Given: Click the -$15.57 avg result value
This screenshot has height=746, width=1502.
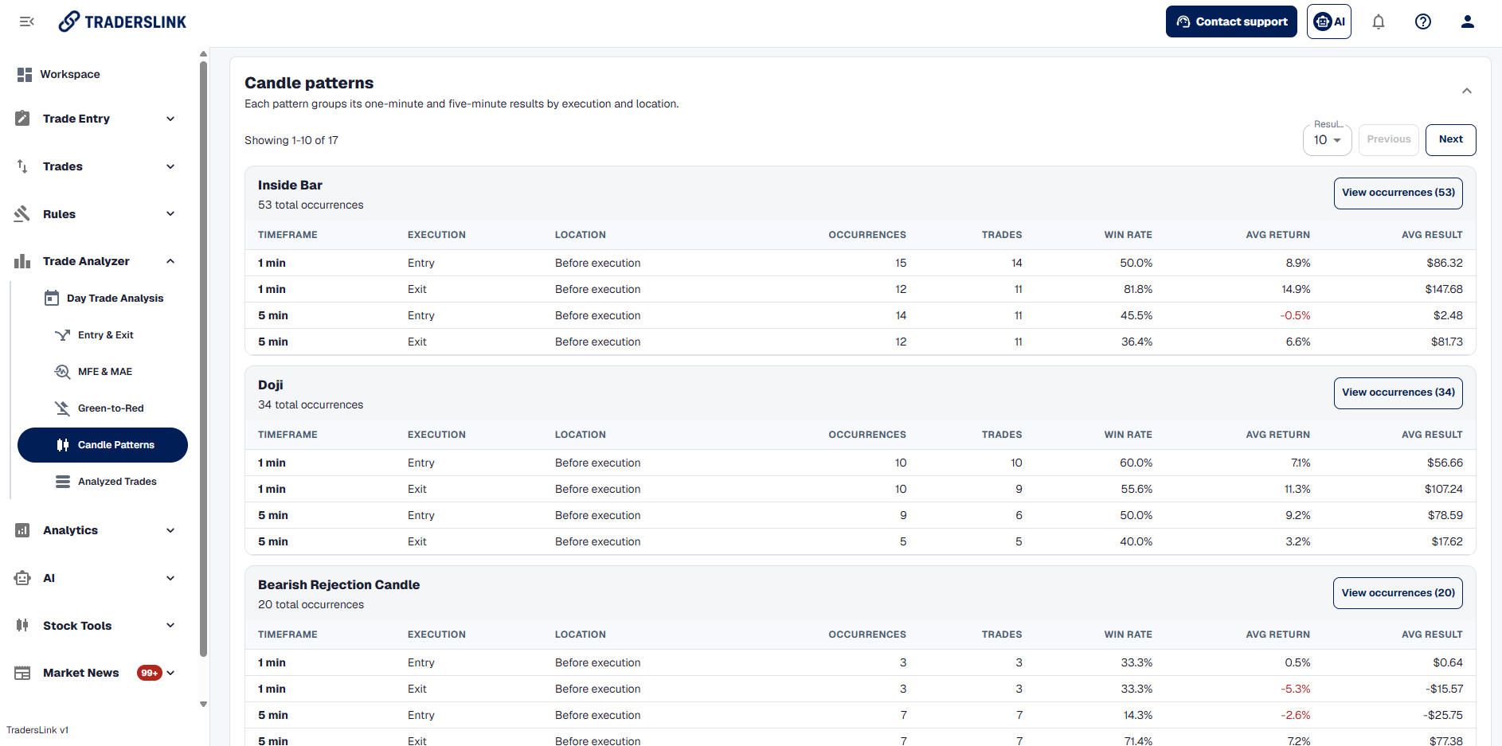Looking at the screenshot, I should (1444, 689).
